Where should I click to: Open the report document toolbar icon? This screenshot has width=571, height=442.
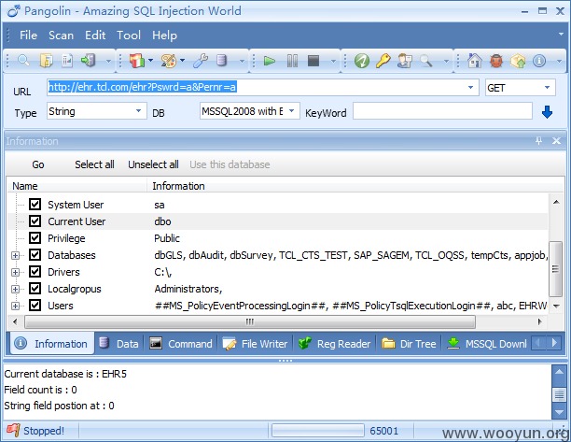[x=66, y=61]
